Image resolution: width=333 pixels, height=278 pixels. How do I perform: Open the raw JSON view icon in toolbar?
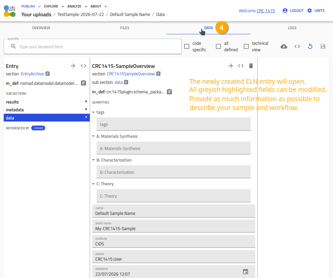point(297,47)
